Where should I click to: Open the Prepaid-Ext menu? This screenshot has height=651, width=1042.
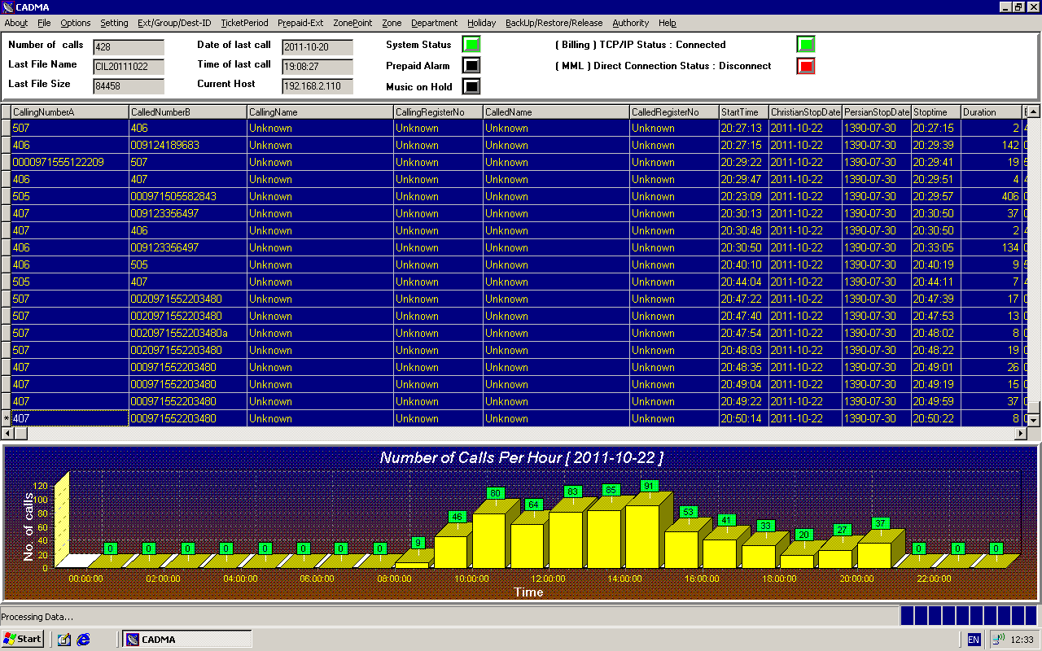click(x=300, y=23)
